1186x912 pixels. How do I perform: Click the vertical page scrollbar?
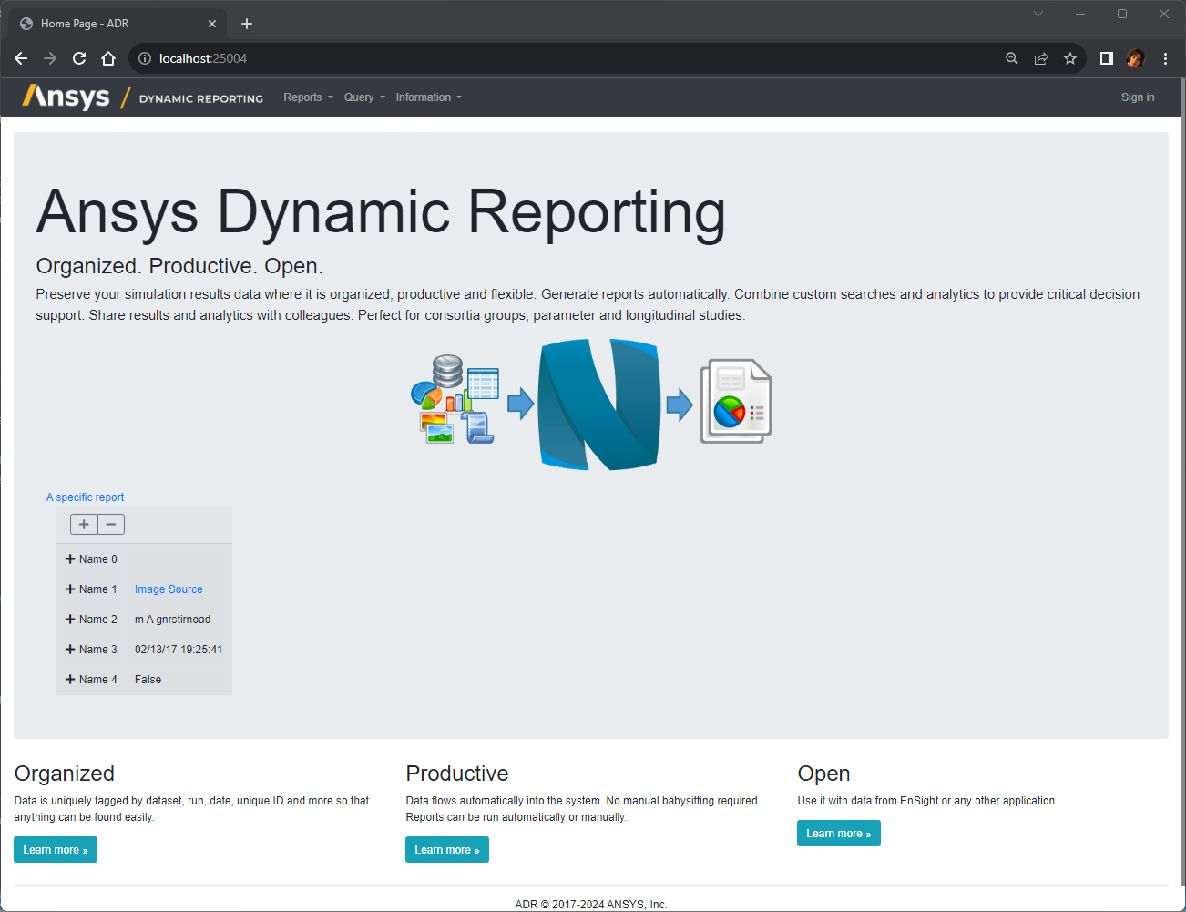pyautogui.click(x=1182, y=483)
